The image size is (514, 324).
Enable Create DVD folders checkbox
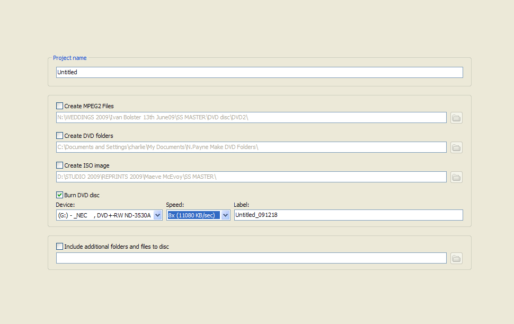coord(59,135)
